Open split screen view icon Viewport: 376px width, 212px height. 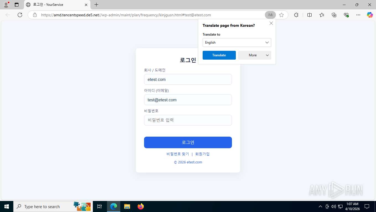click(x=309, y=15)
